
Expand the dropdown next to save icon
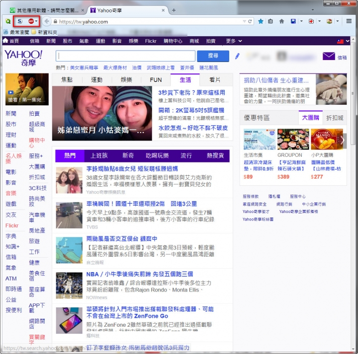(301, 21)
